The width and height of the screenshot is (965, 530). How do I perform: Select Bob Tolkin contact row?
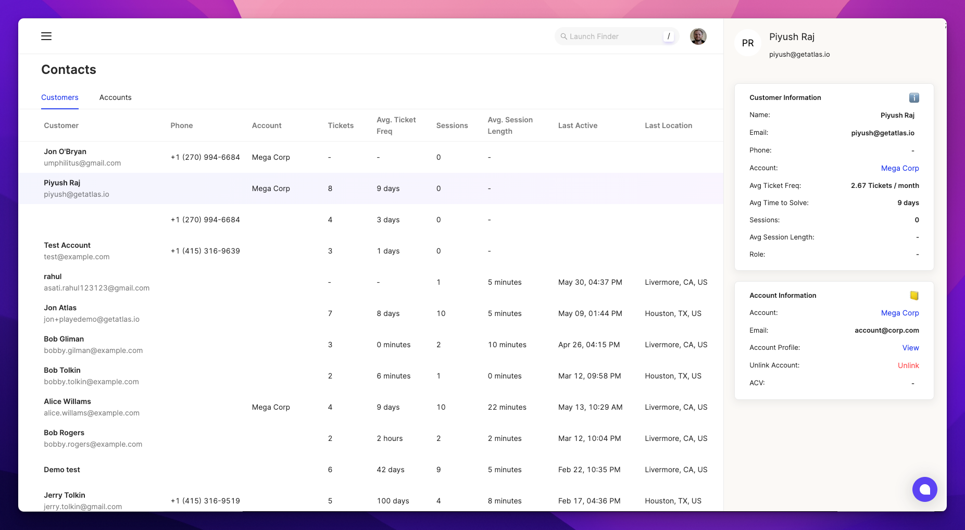pyautogui.click(x=371, y=376)
